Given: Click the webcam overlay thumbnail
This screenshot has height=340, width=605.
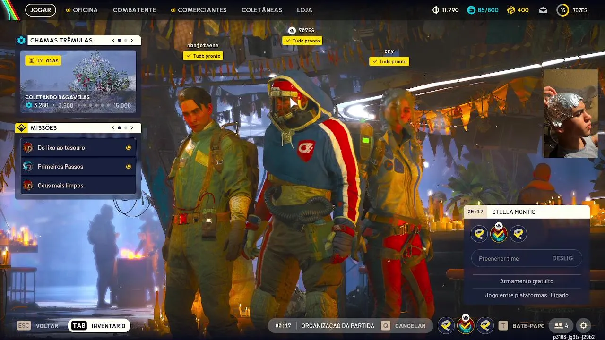Looking at the screenshot, I should tap(571, 113).
